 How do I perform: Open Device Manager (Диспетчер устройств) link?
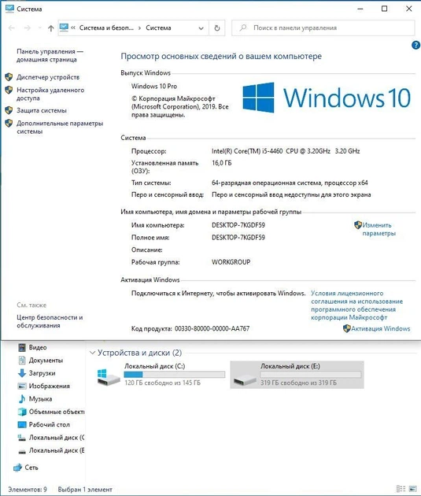48,77
